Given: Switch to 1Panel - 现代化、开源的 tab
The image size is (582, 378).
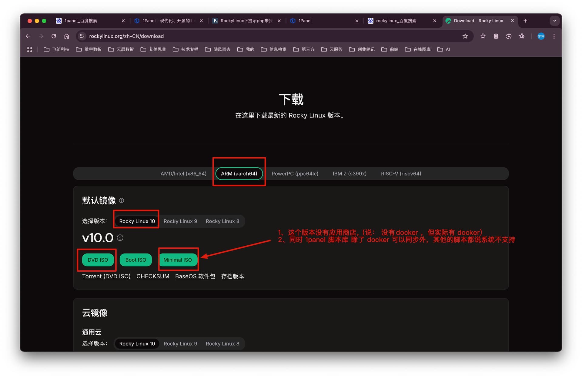Looking at the screenshot, I should (169, 21).
